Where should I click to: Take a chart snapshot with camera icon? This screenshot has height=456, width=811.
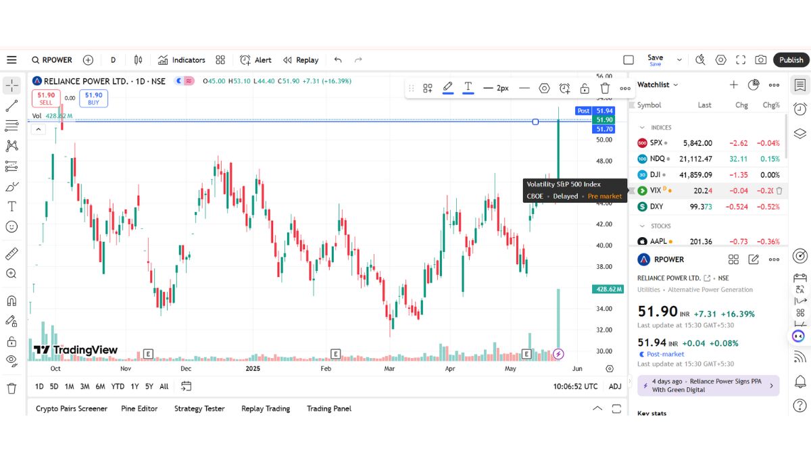click(761, 60)
